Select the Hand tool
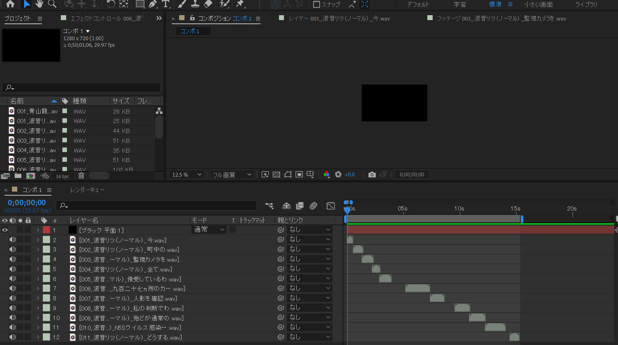The height and width of the screenshot is (345, 618). [x=39, y=4]
